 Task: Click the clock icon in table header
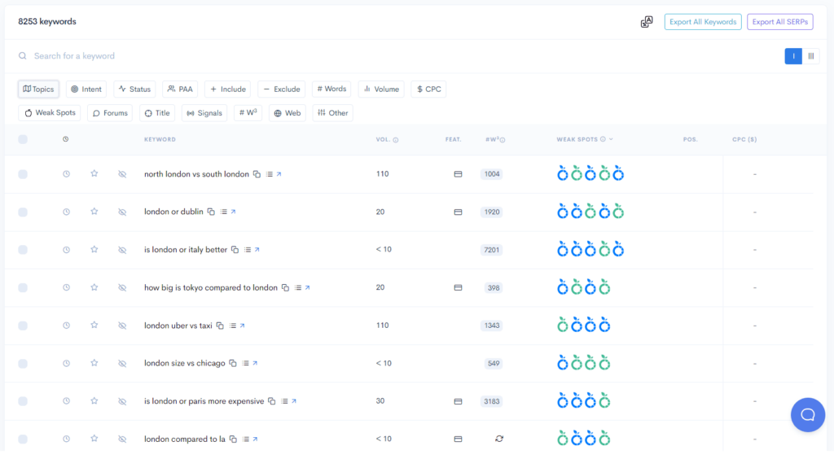pos(65,139)
